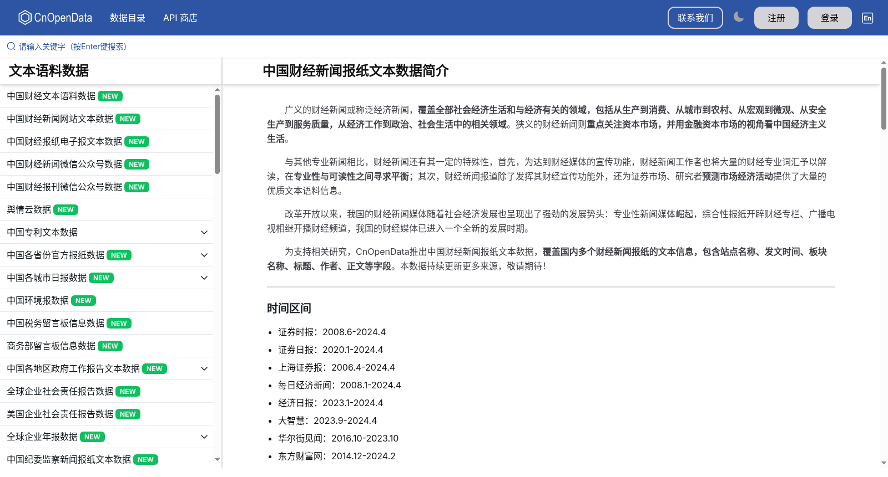Click main page scrollbar down arrow
The width and height of the screenshot is (888, 477).
pos(884,463)
